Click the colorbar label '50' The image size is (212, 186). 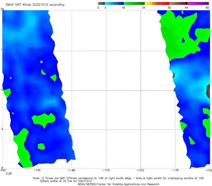[x=169, y=7]
